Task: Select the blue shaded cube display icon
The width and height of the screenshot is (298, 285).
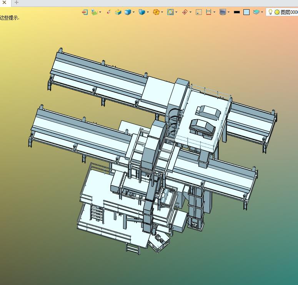Action: pos(128,12)
